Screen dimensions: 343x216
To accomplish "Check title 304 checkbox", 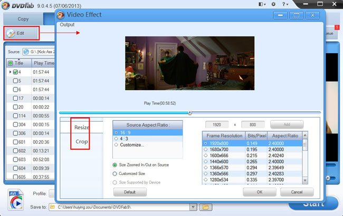I will tap(15, 124).
